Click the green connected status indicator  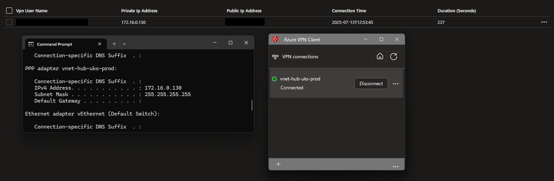point(274,79)
